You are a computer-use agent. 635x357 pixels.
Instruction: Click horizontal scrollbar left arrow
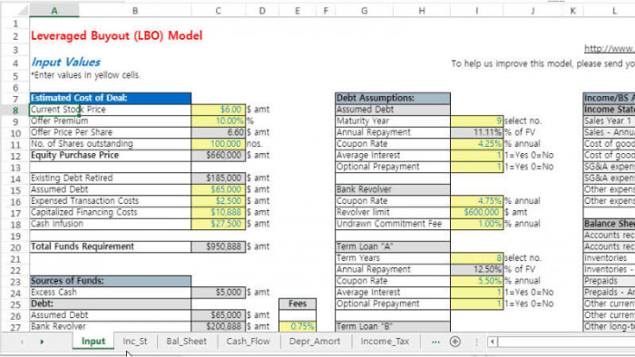[x=492, y=342]
